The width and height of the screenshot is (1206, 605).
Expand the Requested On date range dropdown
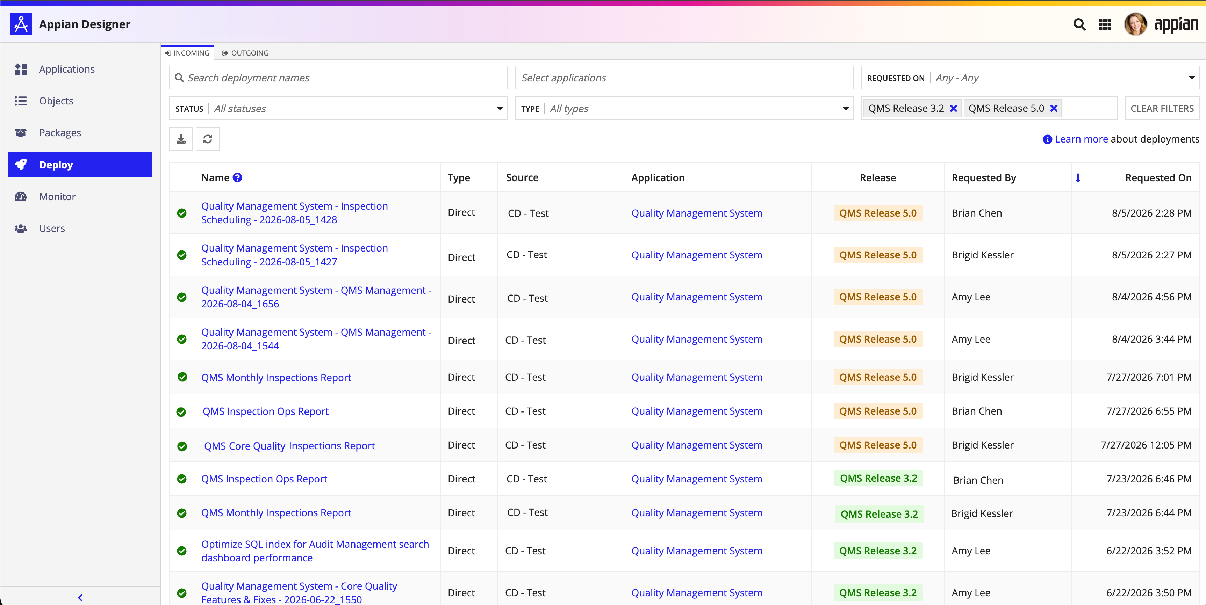[1030, 78]
